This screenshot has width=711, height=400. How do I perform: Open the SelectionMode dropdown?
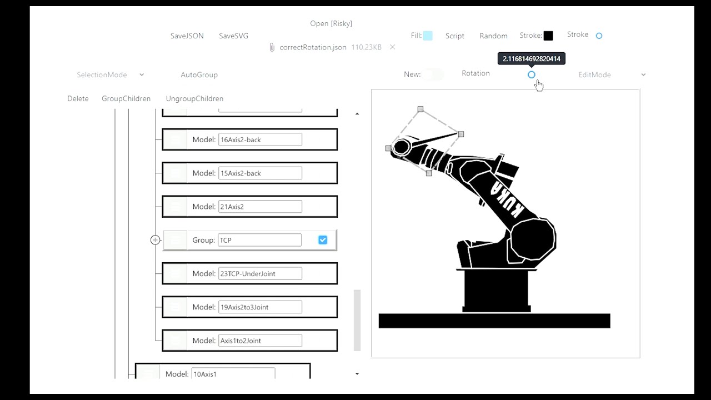tap(111, 74)
